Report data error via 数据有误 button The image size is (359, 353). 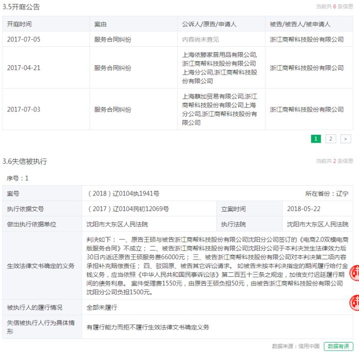tap(339, 346)
